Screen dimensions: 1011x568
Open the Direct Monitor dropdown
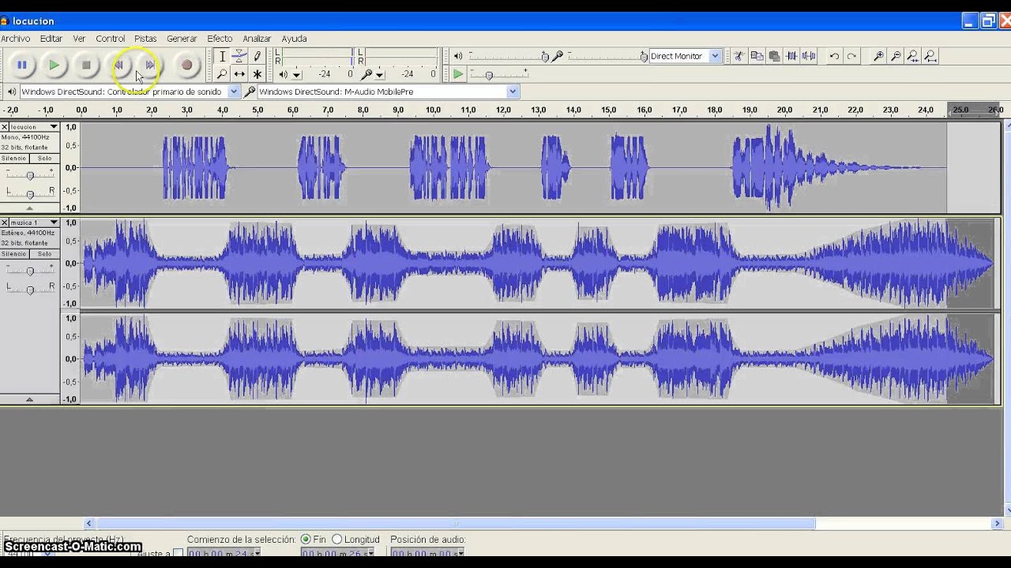pos(715,56)
